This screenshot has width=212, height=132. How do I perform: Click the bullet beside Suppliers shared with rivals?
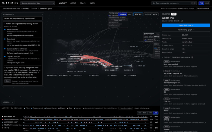coord(5,49)
